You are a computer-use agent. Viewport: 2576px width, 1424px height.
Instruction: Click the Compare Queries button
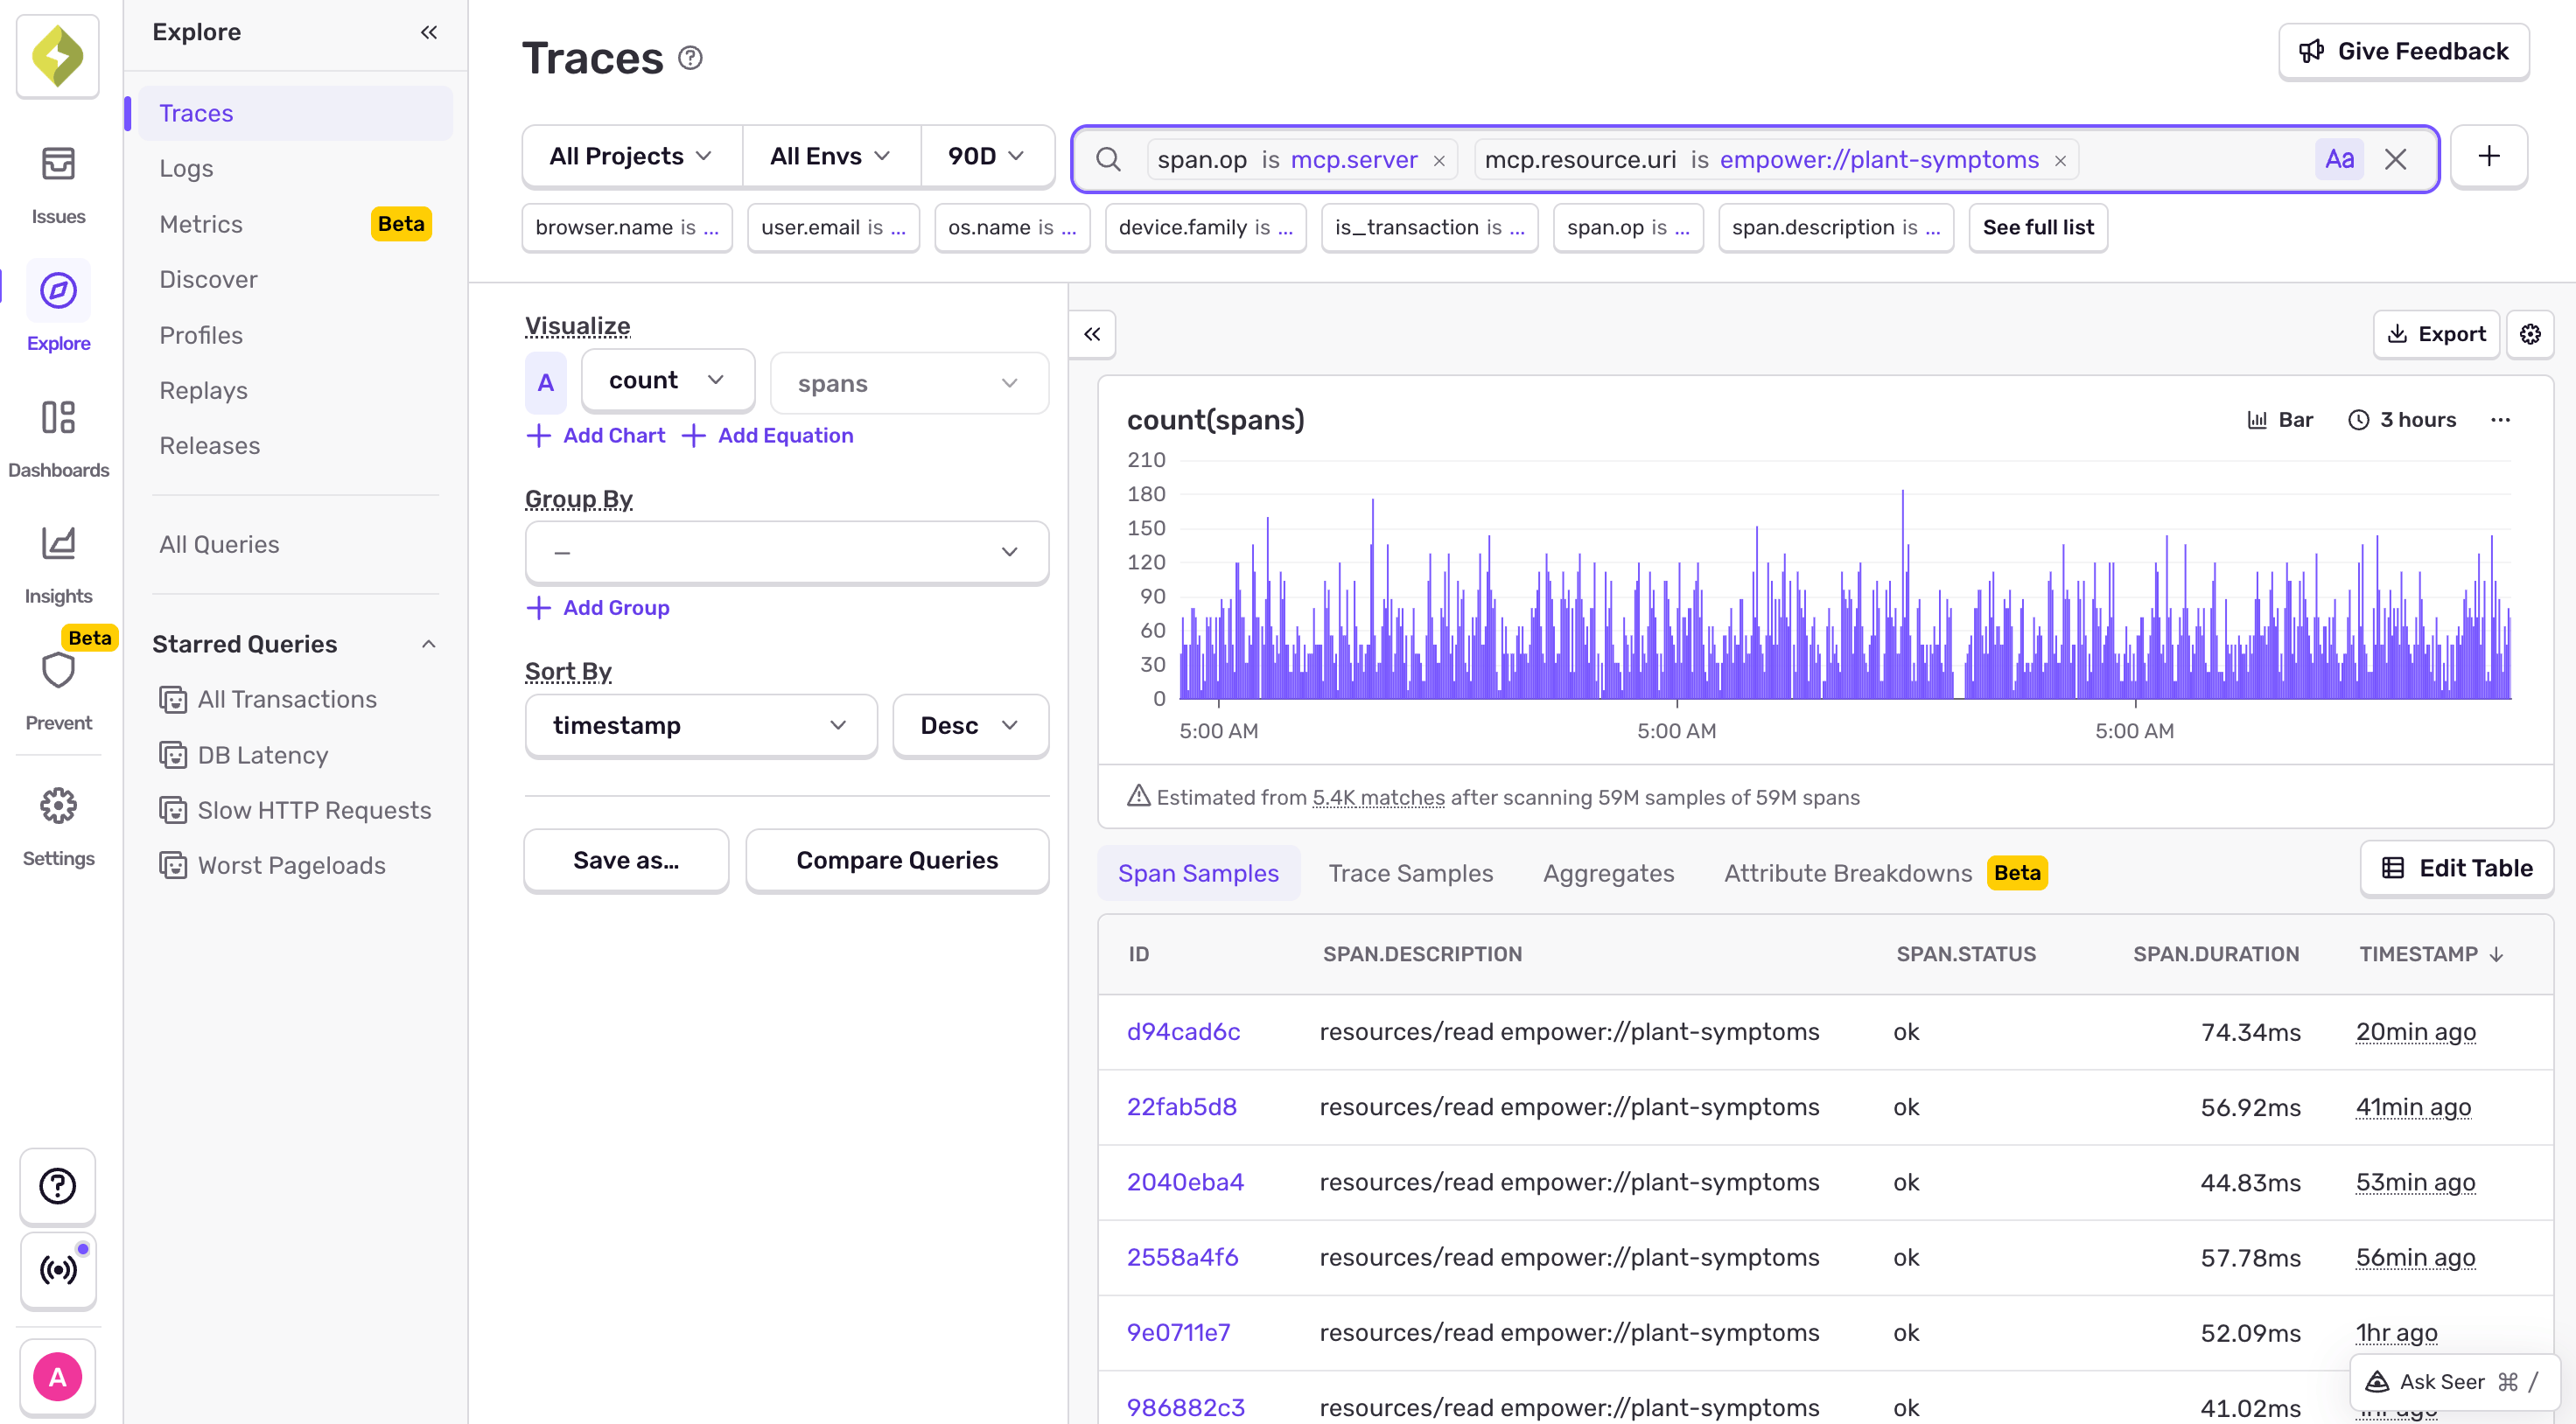pyautogui.click(x=896, y=860)
